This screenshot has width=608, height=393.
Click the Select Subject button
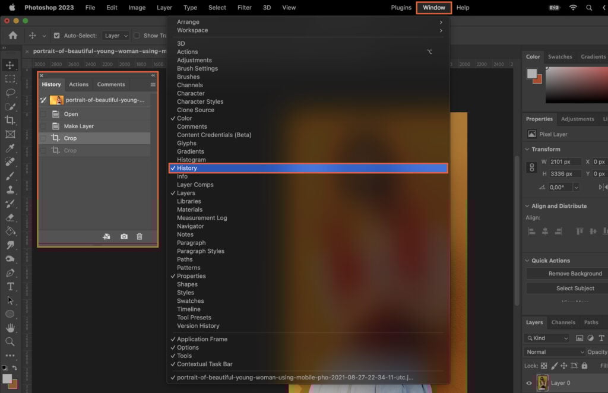tap(571, 288)
